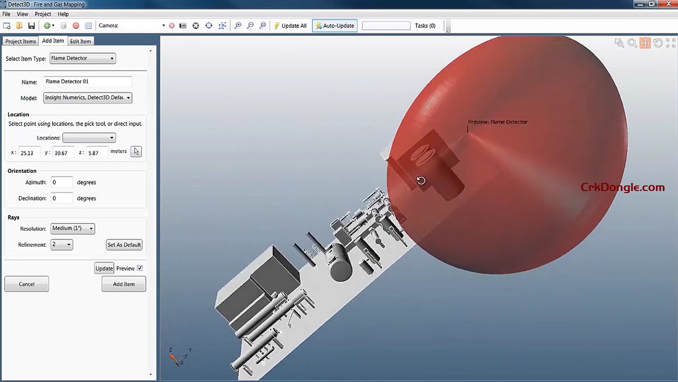Open the Refinement dropdown

coord(69,245)
